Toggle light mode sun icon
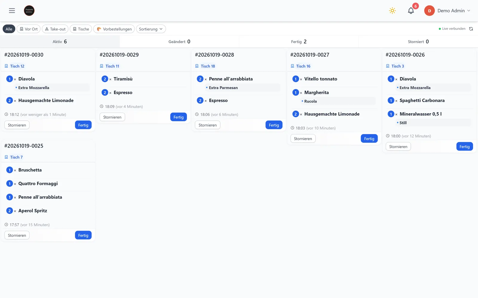Viewport: 478px width, 298px height. pyautogui.click(x=392, y=11)
